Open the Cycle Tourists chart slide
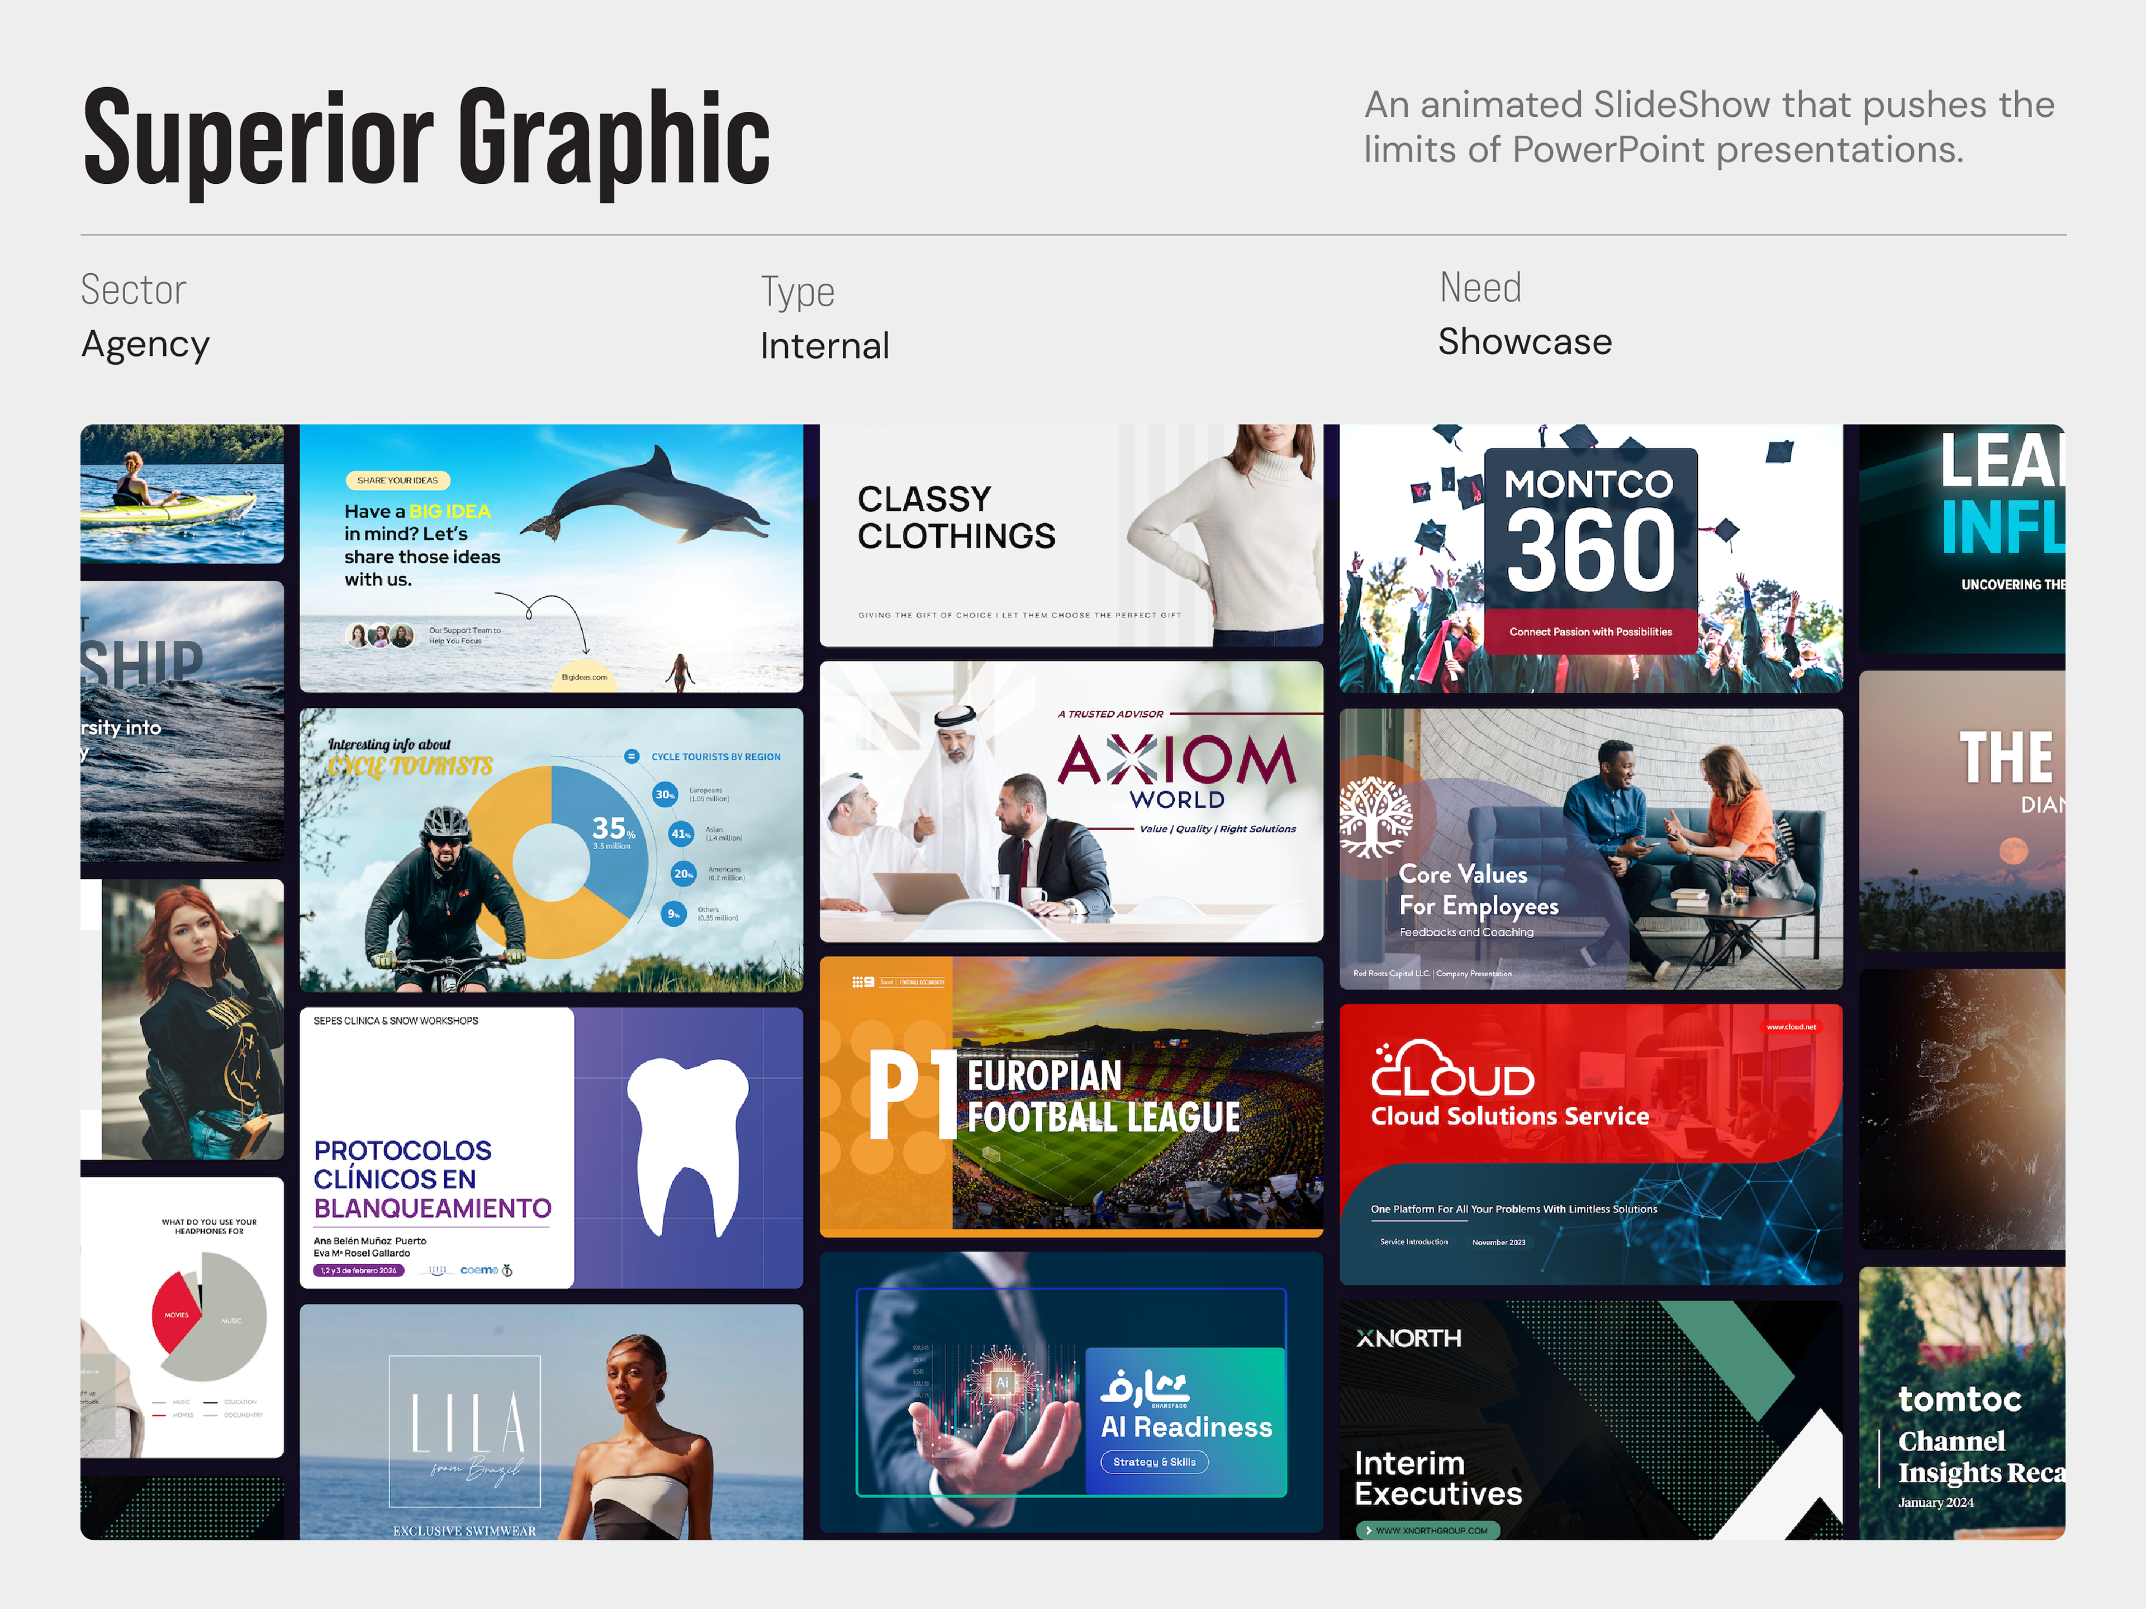This screenshot has width=2146, height=1609. click(551, 849)
